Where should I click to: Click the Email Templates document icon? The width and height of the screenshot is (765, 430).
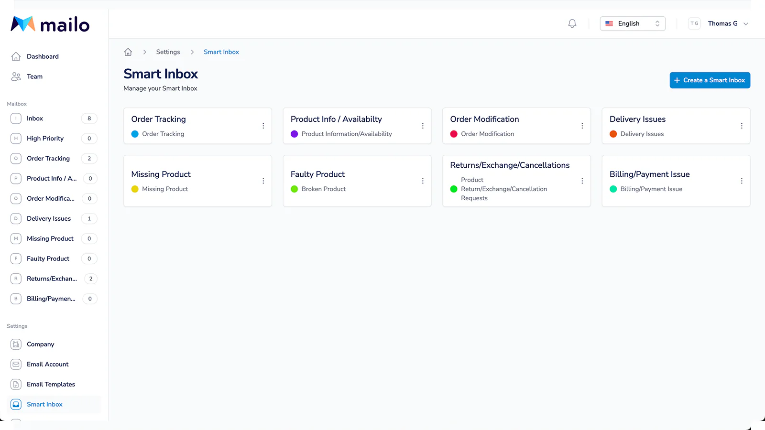(x=16, y=385)
